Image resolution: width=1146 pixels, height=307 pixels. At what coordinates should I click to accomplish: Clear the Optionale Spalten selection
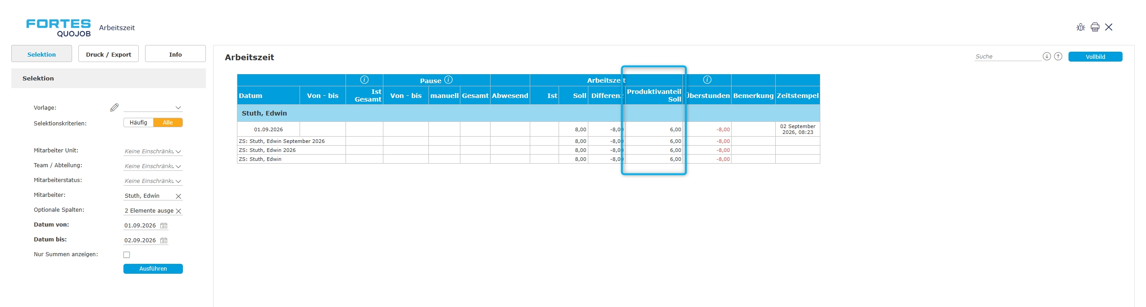click(x=178, y=211)
